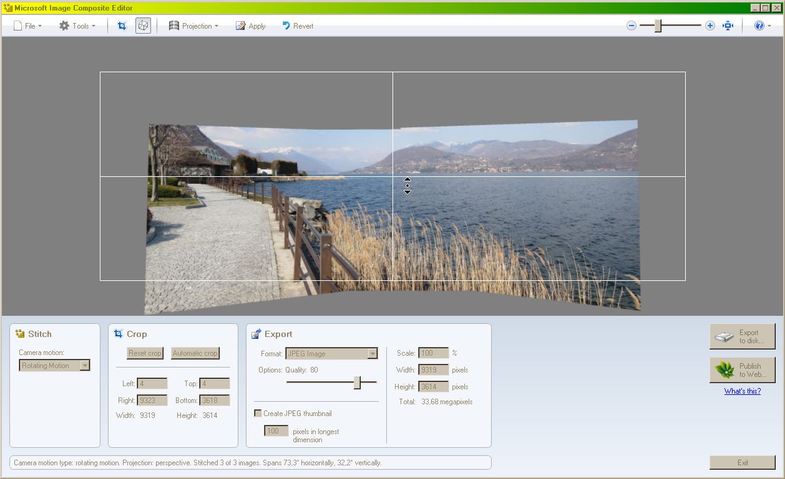
Task: Toggle the orientation cube tool icon
Action: pyautogui.click(x=143, y=26)
